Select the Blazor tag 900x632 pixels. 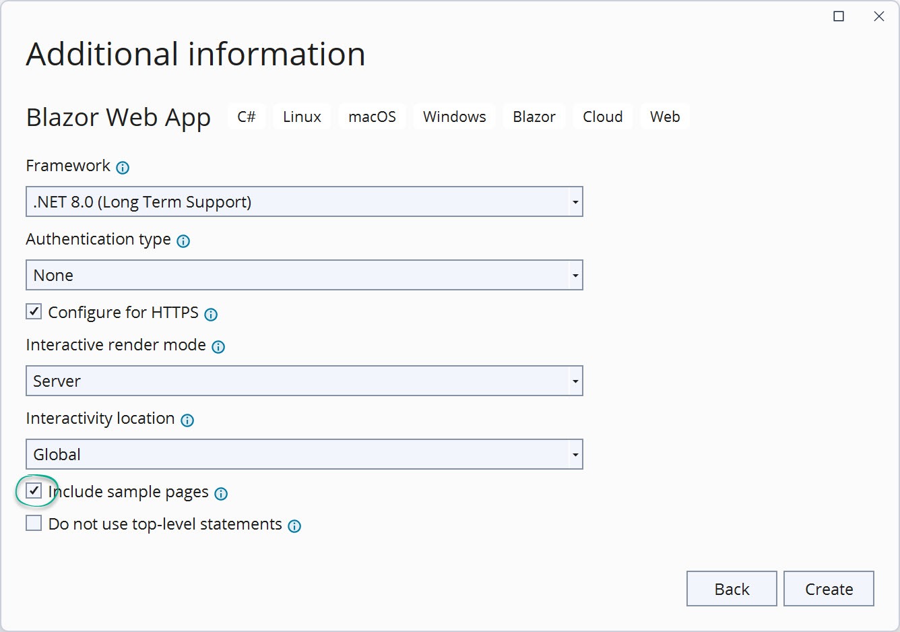tap(534, 116)
